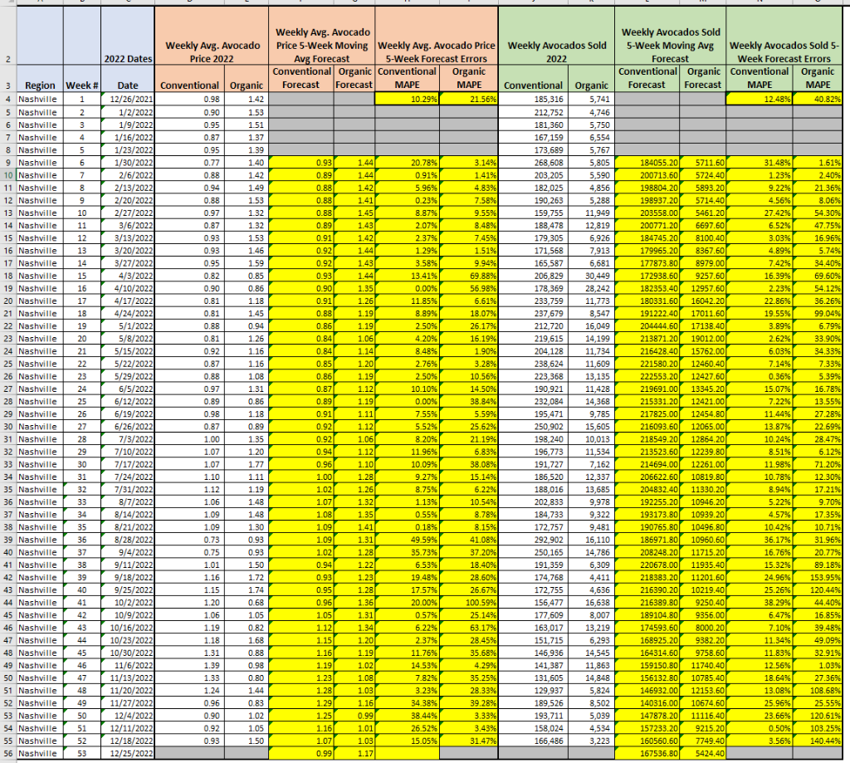Select row header 2
This screenshot has width=850, height=763.
(x=7, y=35)
